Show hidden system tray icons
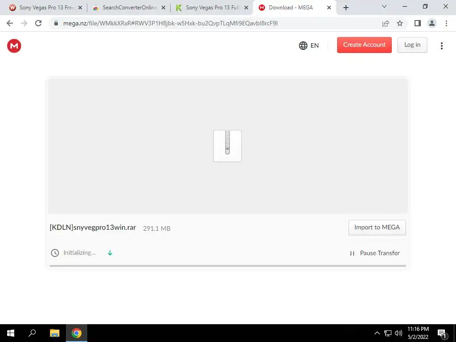Image resolution: width=456 pixels, height=342 pixels. click(377, 333)
